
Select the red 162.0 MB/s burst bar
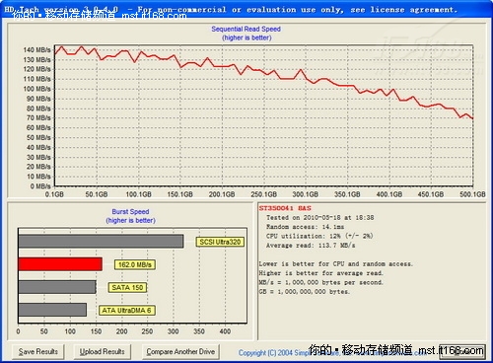pyautogui.click(x=60, y=264)
